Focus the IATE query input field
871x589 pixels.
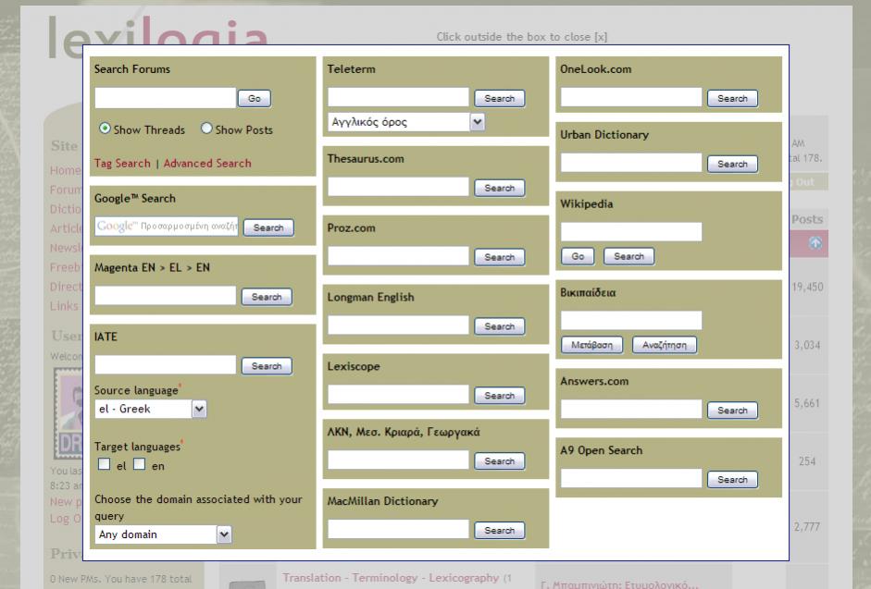coord(166,364)
